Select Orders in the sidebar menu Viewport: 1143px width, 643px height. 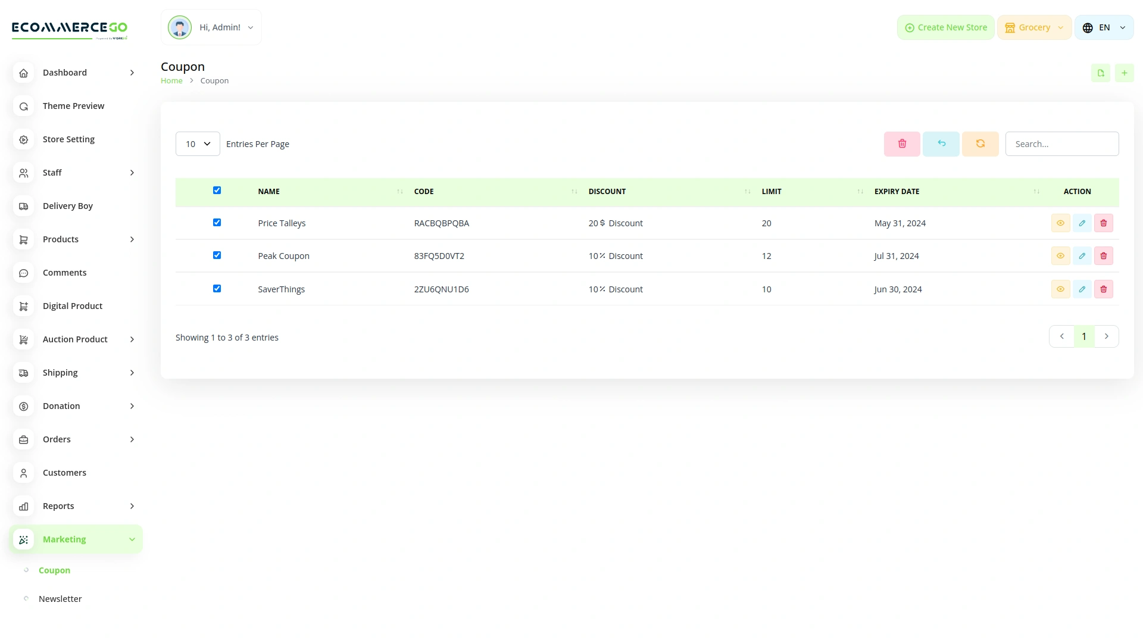click(x=57, y=439)
